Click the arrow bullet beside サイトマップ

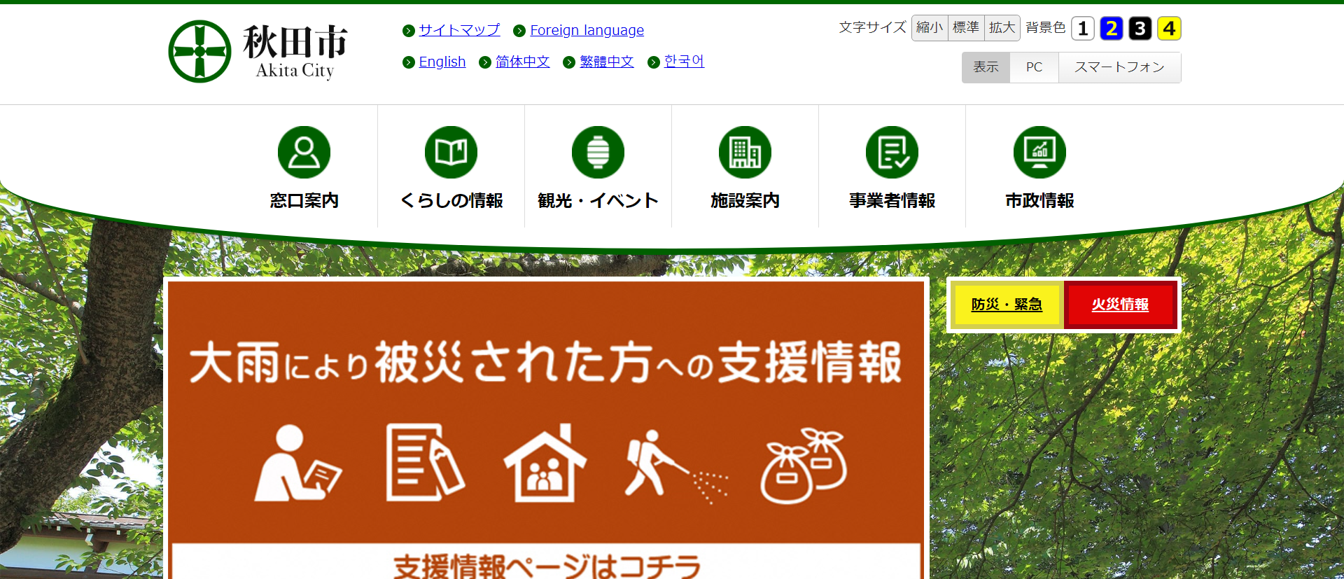[x=409, y=31]
